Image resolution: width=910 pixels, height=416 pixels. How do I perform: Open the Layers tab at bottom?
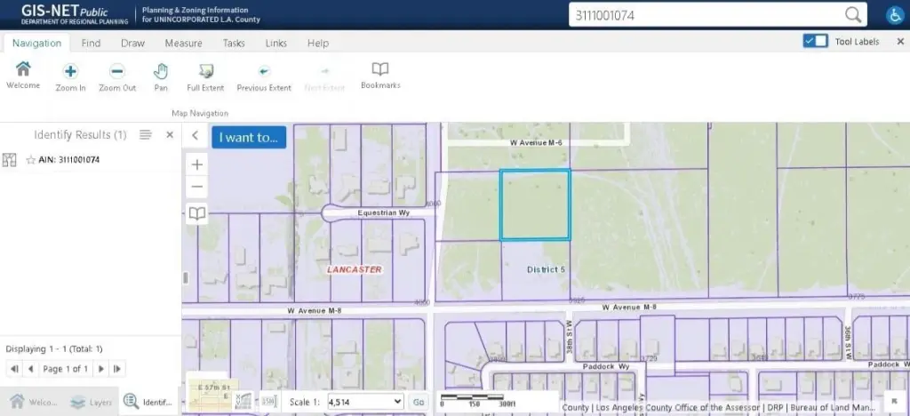coord(92,402)
